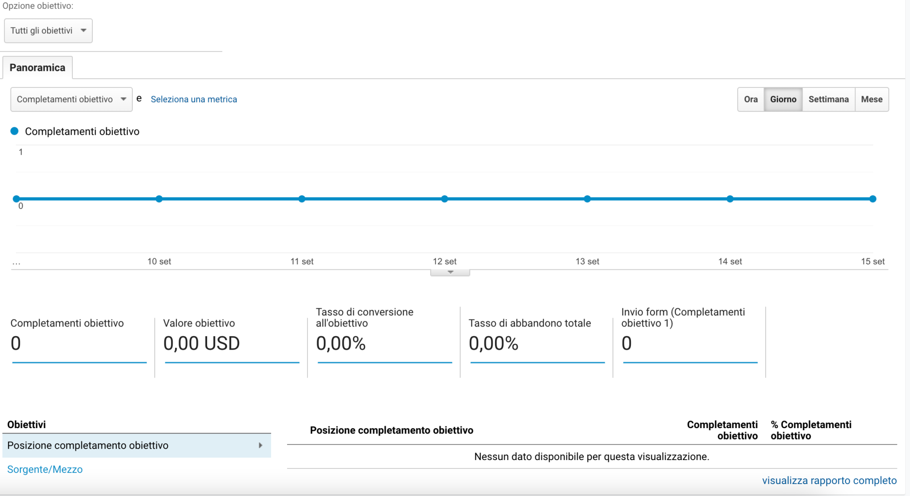Image resolution: width=910 pixels, height=496 pixels.
Task: Collapse the chart using the arrow below it
Action: click(x=450, y=271)
